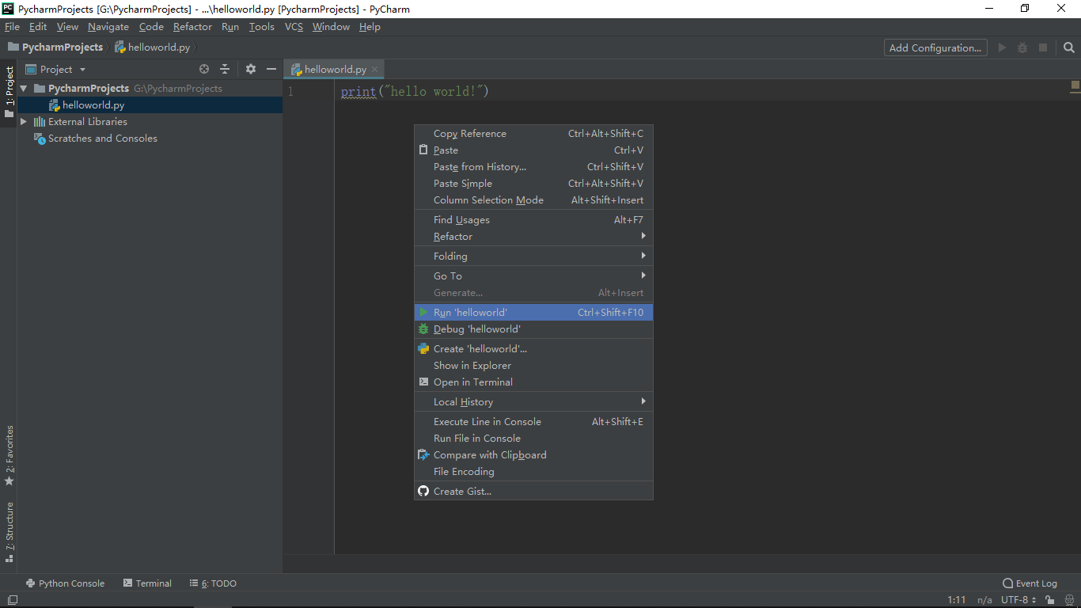Choose Open in Terminal in context menu
This screenshot has height=608, width=1081.
(533, 382)
